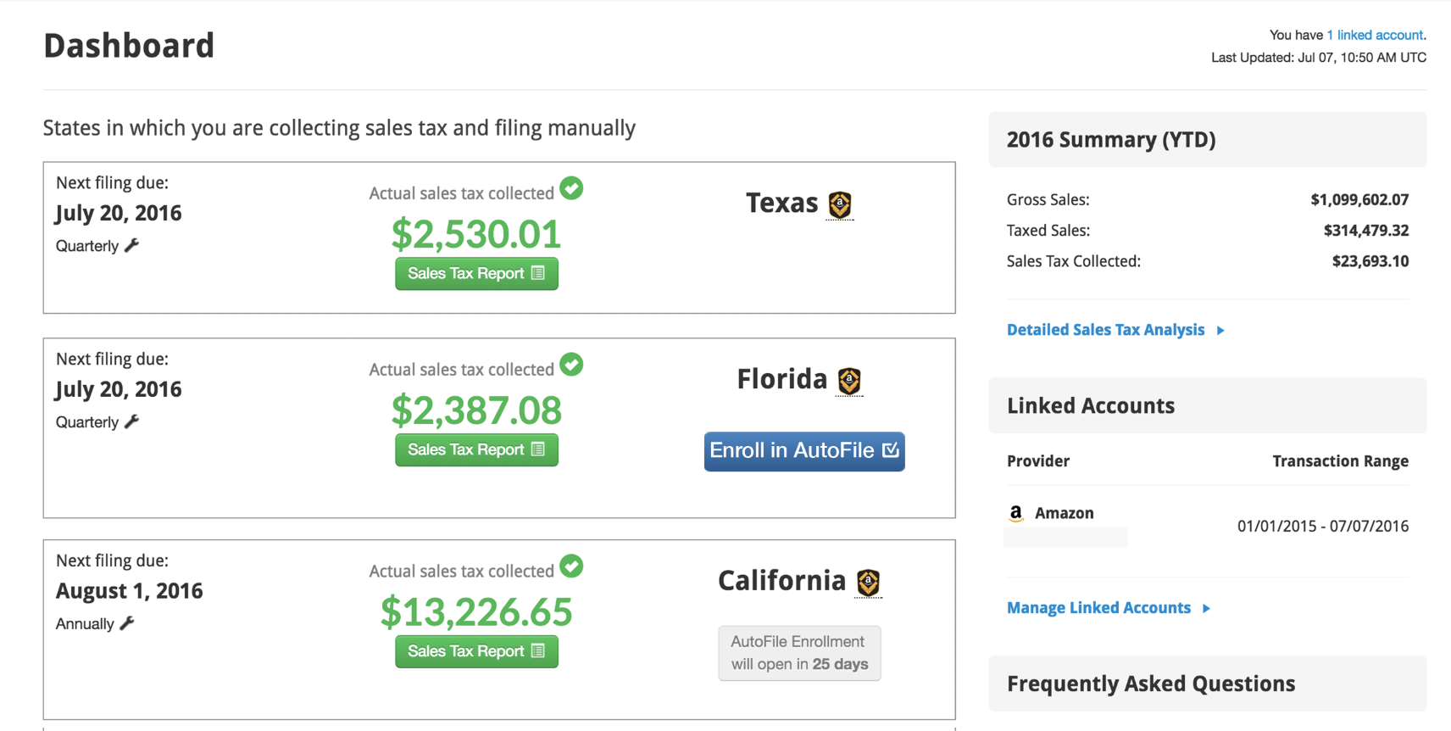This screenshot has height=731, width=1451.
Task: Click the $13,226.65 California tax amount
Action: coord(476,612)
